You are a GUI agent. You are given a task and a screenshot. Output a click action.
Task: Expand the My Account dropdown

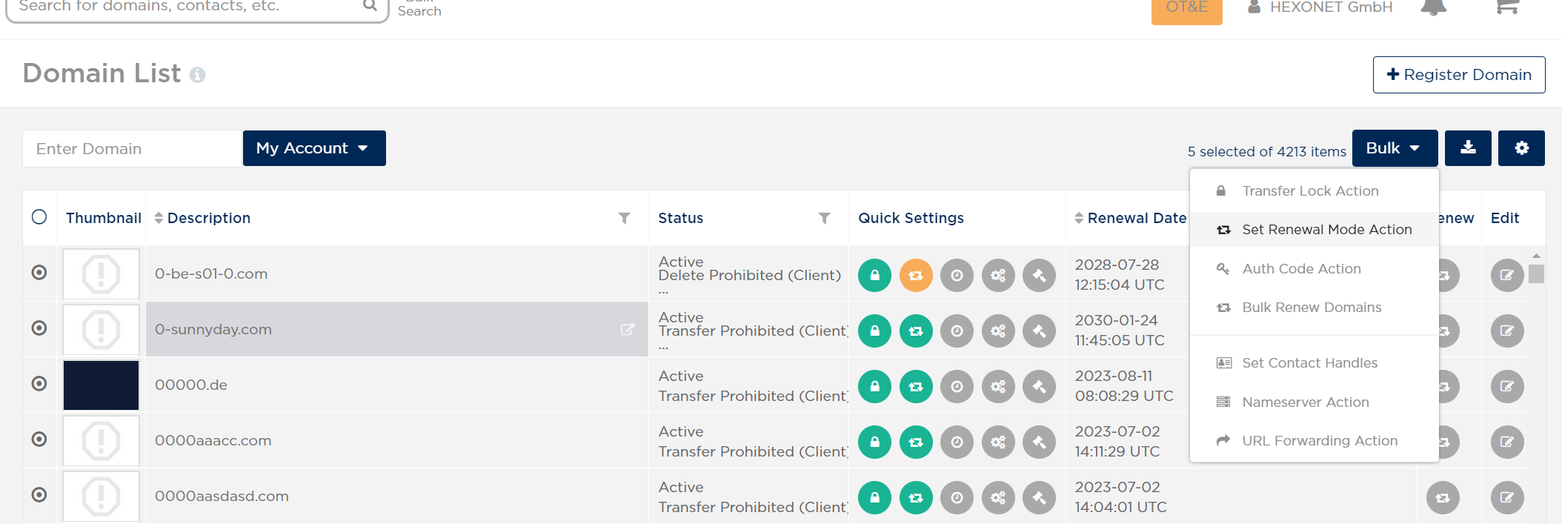(x=314, y=148)
